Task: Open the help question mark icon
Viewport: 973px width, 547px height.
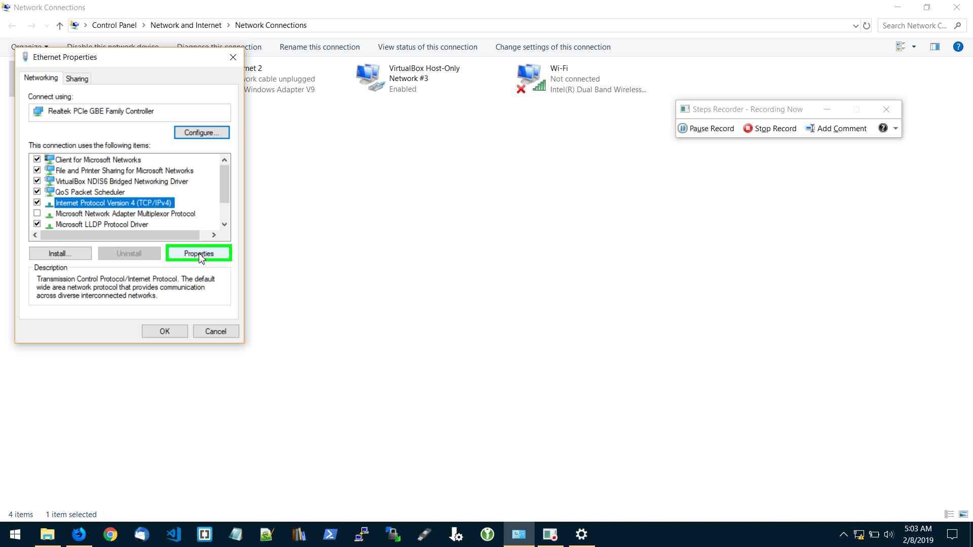Action: (958, 47)
